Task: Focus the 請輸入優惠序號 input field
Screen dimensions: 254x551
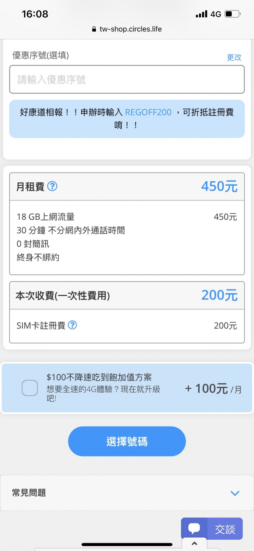Action: coord(127,80)
